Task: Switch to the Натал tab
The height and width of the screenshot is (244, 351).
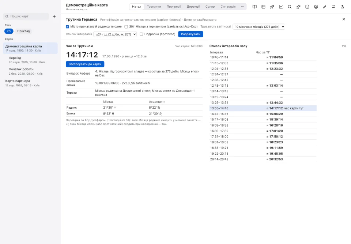Action: click(x=136, y=7)
